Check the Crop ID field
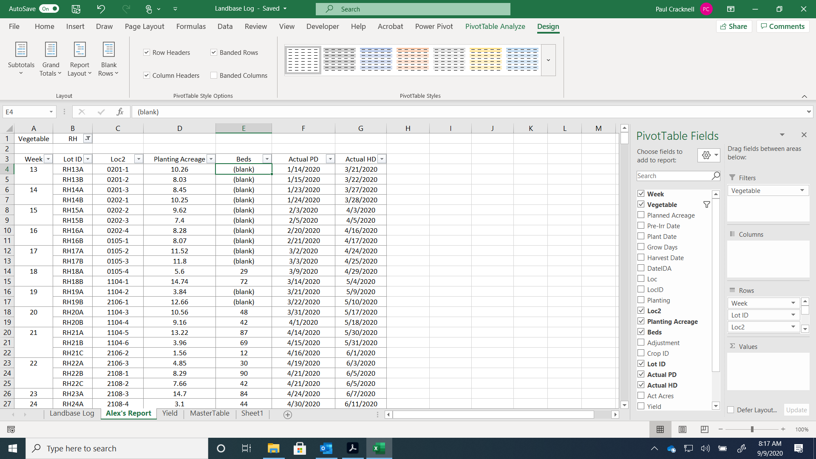 (x=641, y=353)
